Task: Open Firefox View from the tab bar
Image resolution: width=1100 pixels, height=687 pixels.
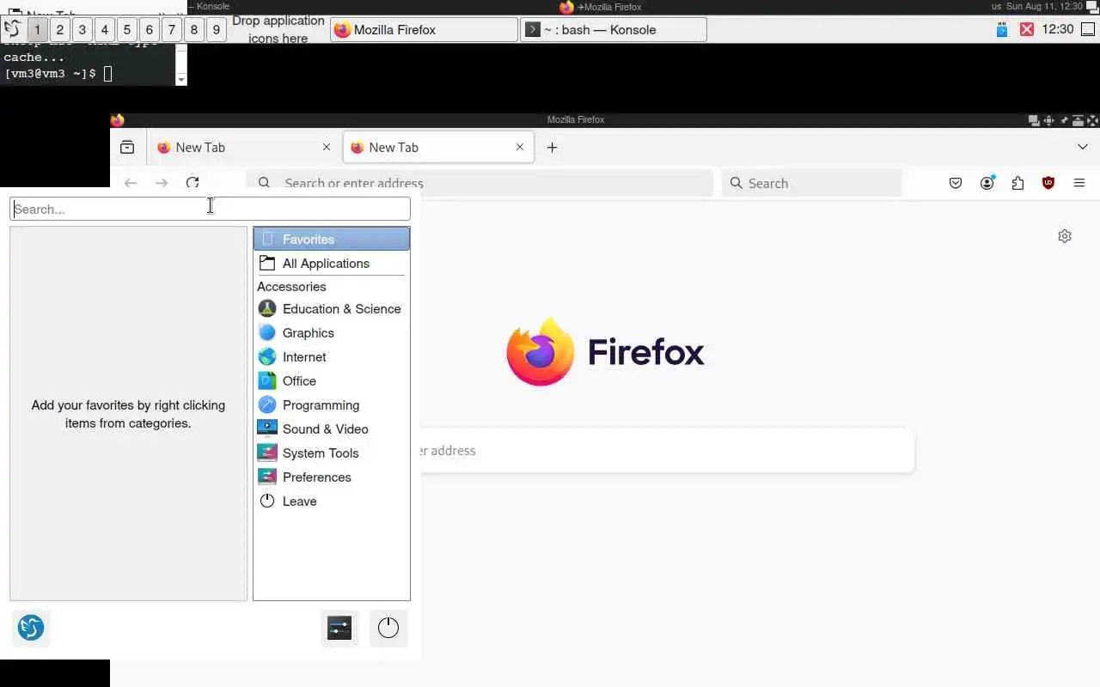Action: [x=127, y=147]
